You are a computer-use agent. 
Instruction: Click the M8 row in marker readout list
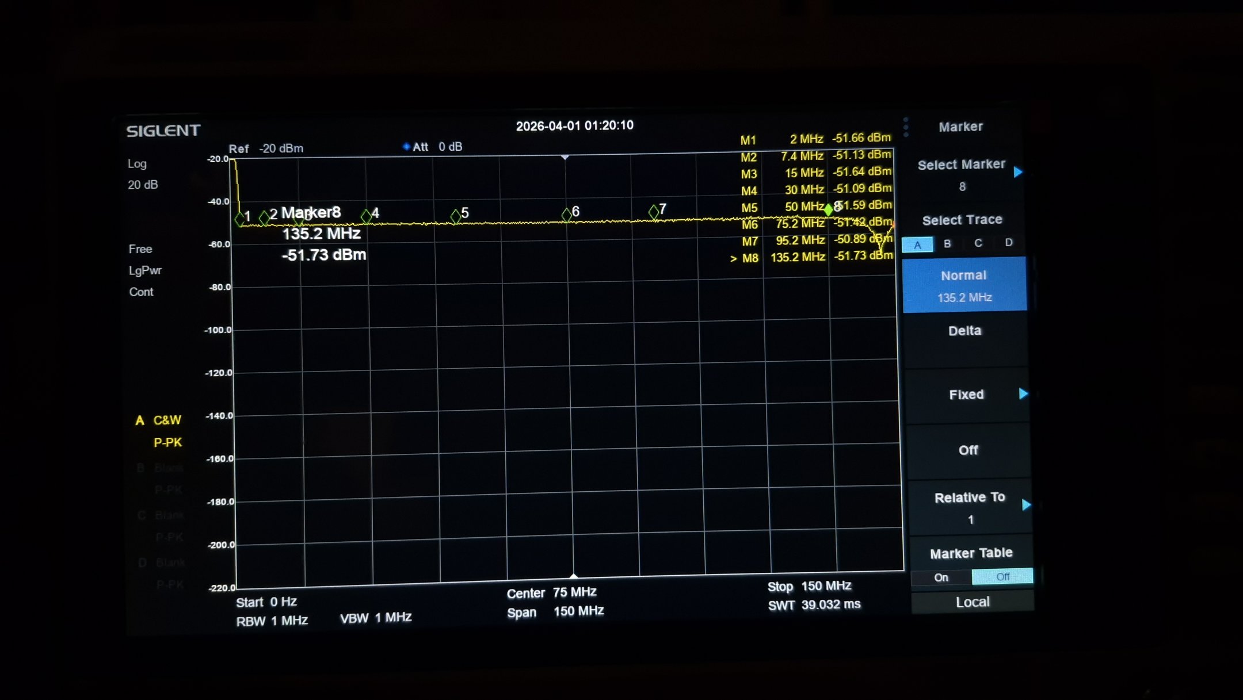point(811,257)
